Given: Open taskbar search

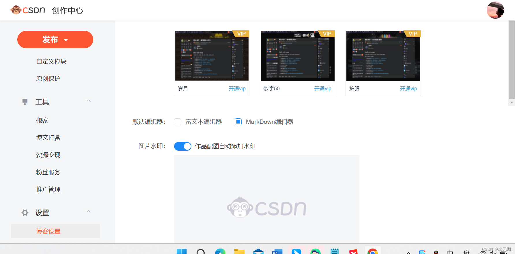Looking at the screenshot, I should click(201, 251).
